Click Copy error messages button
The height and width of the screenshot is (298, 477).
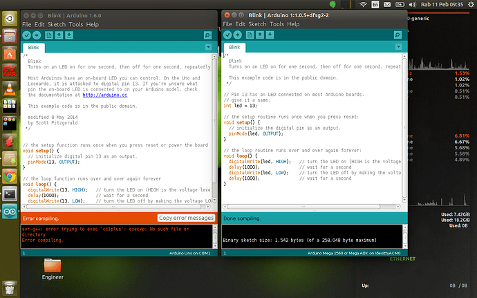(x=186, y=218)
